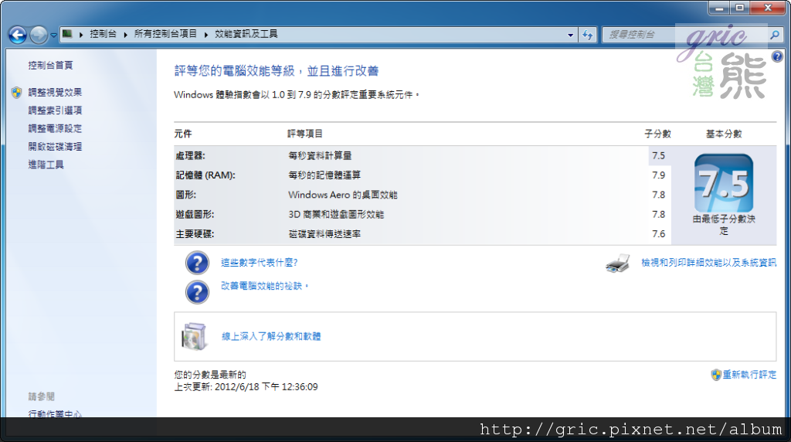Screen dimensions: 791x442
Task: Open 線上深入了解分數和軟體 link
Action: pyautogui.click(x=271, y=337)
